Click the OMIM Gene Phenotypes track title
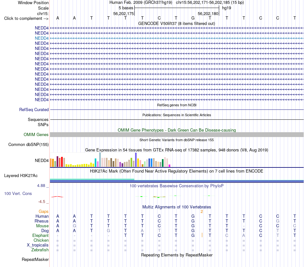This screenshot has height=267, width=304. click(177, 130)
